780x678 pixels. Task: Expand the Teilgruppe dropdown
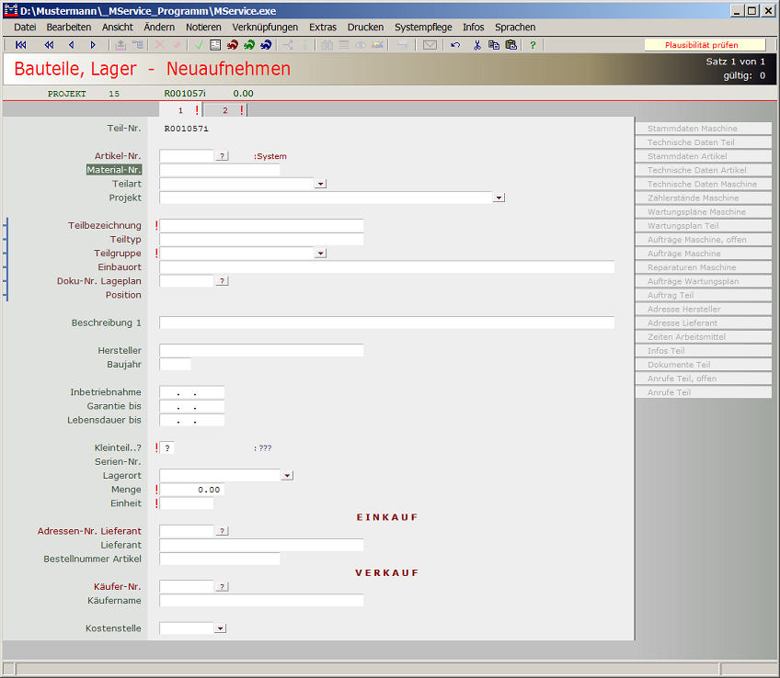[x=320, y=253]
